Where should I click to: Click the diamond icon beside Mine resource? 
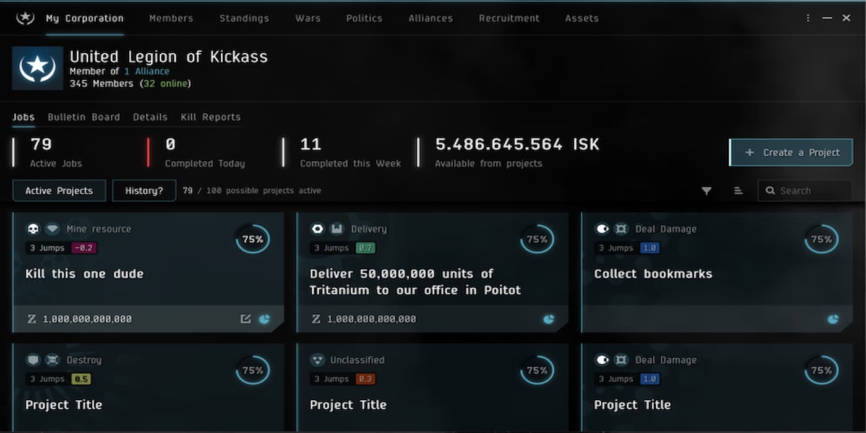[x=53, y=229]
